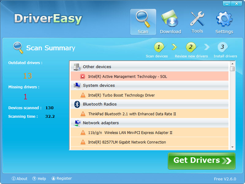The width and height of the screenshot is (245, 184).
Task: Open the Help link
Action: tap(39, 178)
